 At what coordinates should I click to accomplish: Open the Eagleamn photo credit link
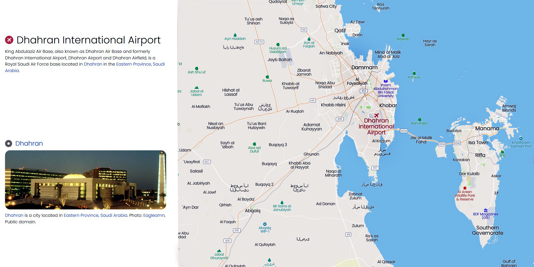tap(154, 215)
